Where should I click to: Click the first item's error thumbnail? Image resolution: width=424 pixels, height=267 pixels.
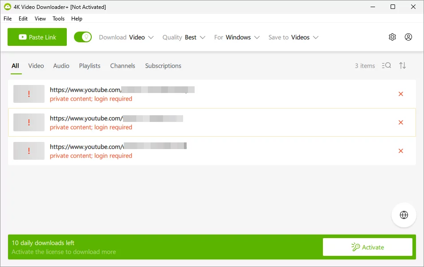coord(29,94)
